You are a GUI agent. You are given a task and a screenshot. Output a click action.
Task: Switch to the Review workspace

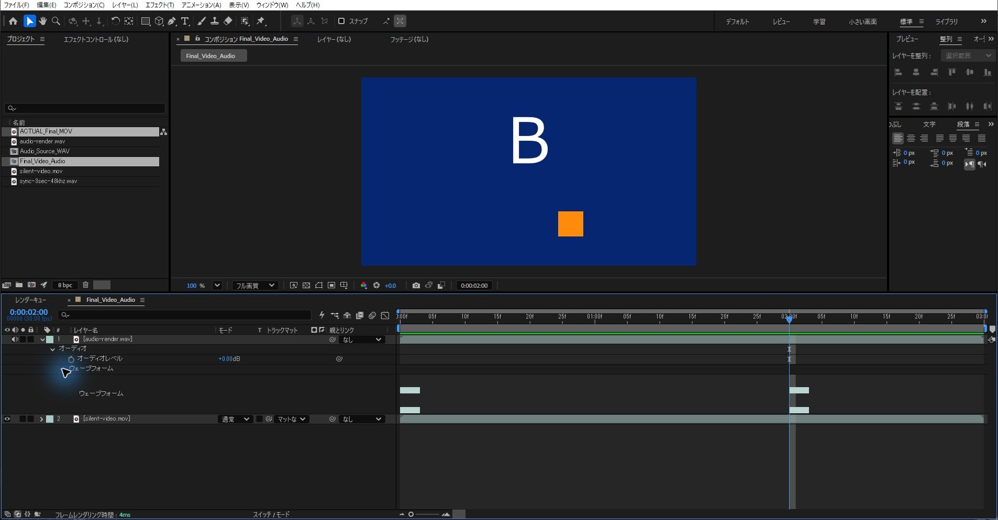(x=781, y=22)
